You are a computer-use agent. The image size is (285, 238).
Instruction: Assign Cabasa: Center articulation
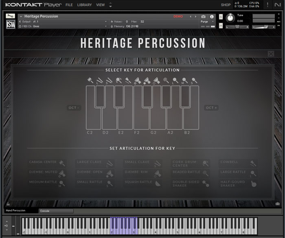point(47,163)
